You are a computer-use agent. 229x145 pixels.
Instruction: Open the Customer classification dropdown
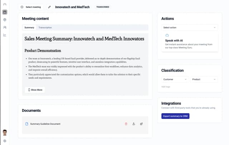pyautogui.click(x=175, y=79)
